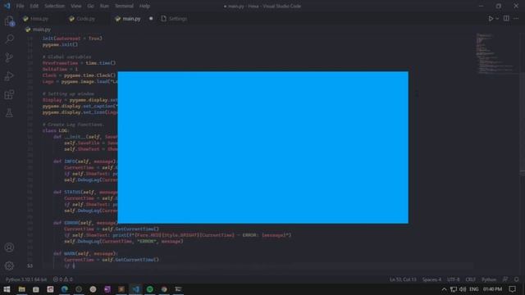Screen dimensions: 525x295
Task: Click the 'pygame.init()' code line
Action: (x=60, y=44)
